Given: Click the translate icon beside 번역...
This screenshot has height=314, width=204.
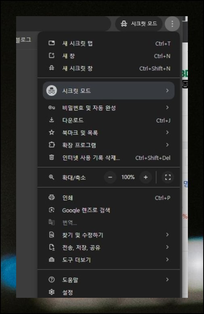Looking at the screenshot, I should (x=52, y=222).
